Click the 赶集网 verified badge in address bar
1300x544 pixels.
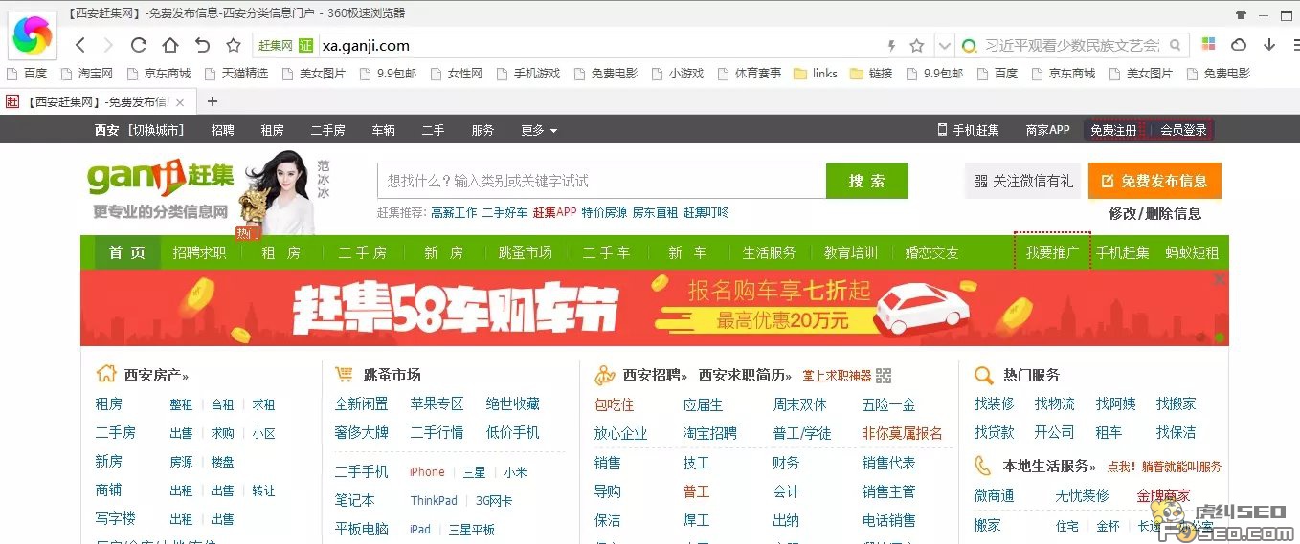(286, 45)
